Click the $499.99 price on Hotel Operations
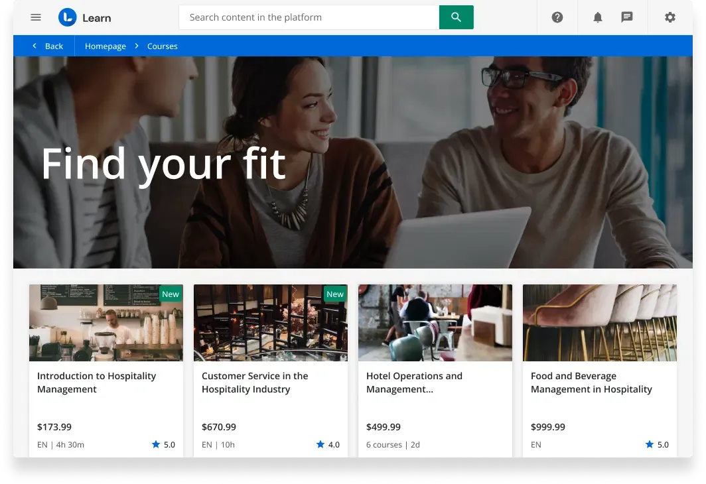Screen dimensions: 706x484 click(x=384, y=427)
